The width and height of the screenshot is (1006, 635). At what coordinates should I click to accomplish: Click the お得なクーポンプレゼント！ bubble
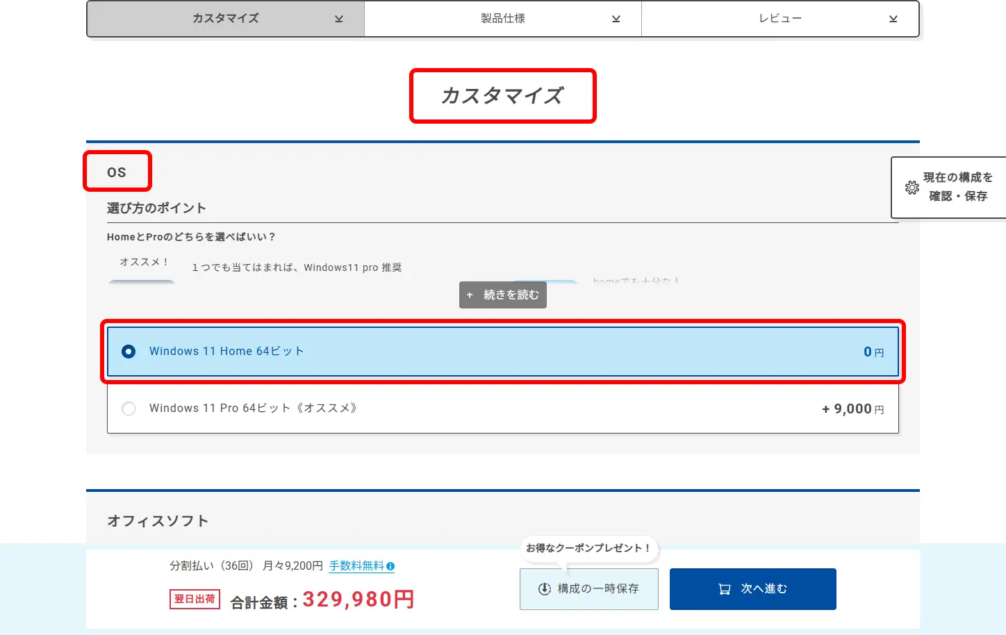click(588, 548)
